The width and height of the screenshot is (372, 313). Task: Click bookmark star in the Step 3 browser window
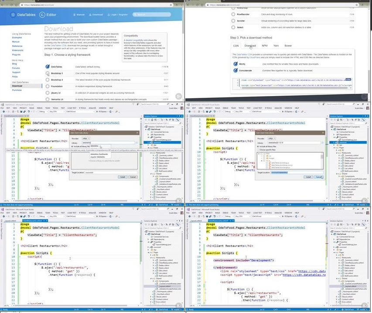click(356, 5)
